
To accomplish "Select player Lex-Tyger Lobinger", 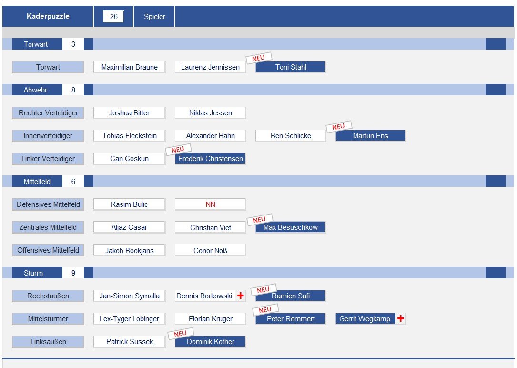I will pyautogui.click(x=129, y=318).
